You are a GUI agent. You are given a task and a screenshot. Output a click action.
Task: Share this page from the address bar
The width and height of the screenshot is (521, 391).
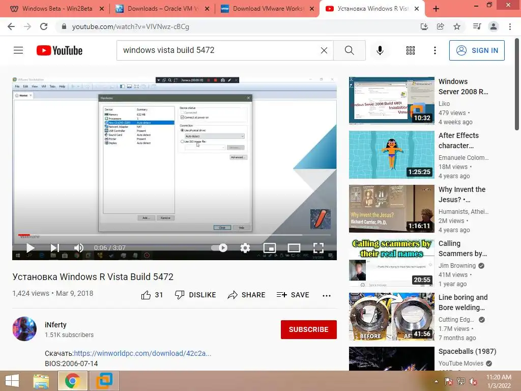coord(440,26)
